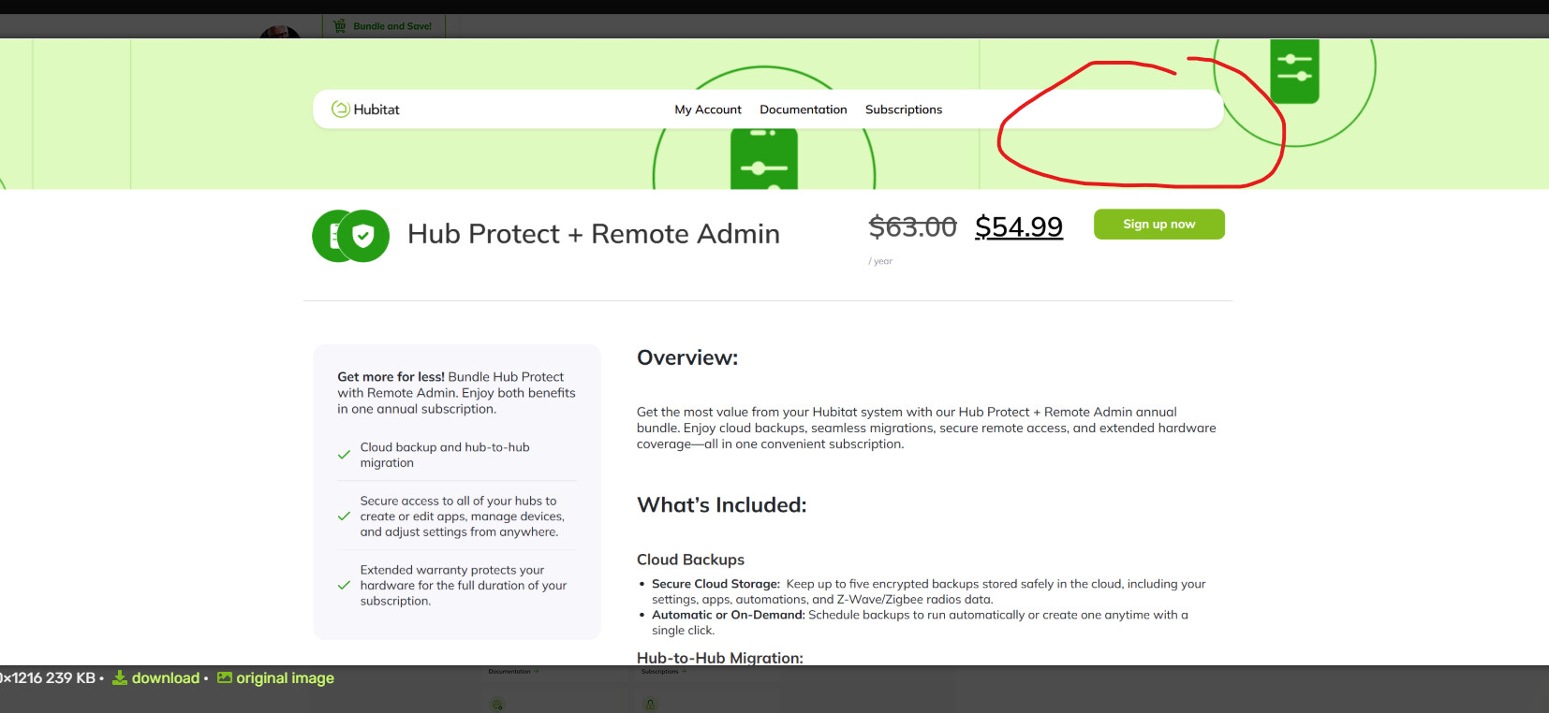Image resolution: width=1549 pixels, height=713 pixels.
Task: Click the dimmed Documentation arrow link at bottom
Action: click(x=511, y=672)
